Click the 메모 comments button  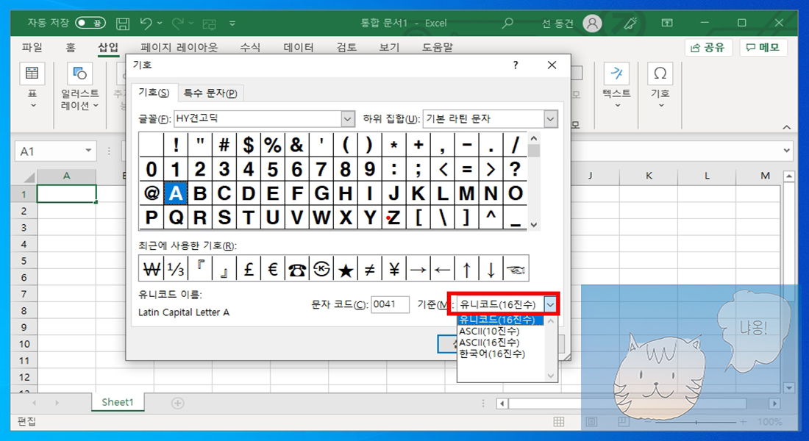763,48
